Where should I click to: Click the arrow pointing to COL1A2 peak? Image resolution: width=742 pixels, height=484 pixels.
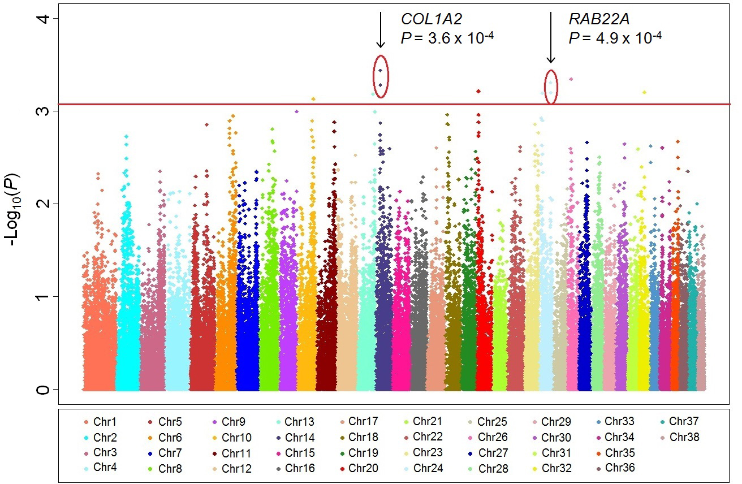pos(381,30)
